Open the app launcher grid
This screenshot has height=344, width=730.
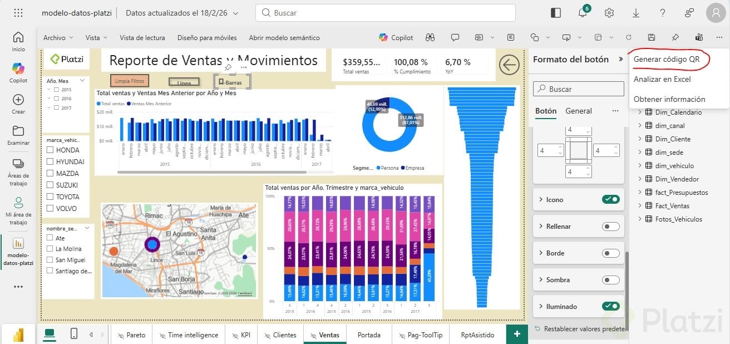tap(18, 13)
